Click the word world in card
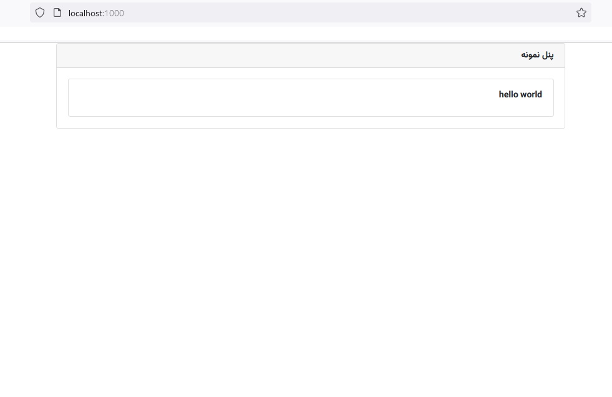The width and height of the screenshot is (612, 397). pyautogui.click(x=531, y=94)
